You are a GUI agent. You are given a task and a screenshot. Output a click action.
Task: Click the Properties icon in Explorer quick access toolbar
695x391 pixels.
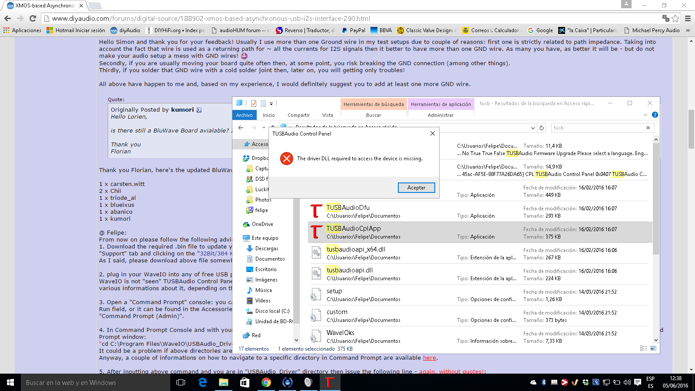point(253,103)
